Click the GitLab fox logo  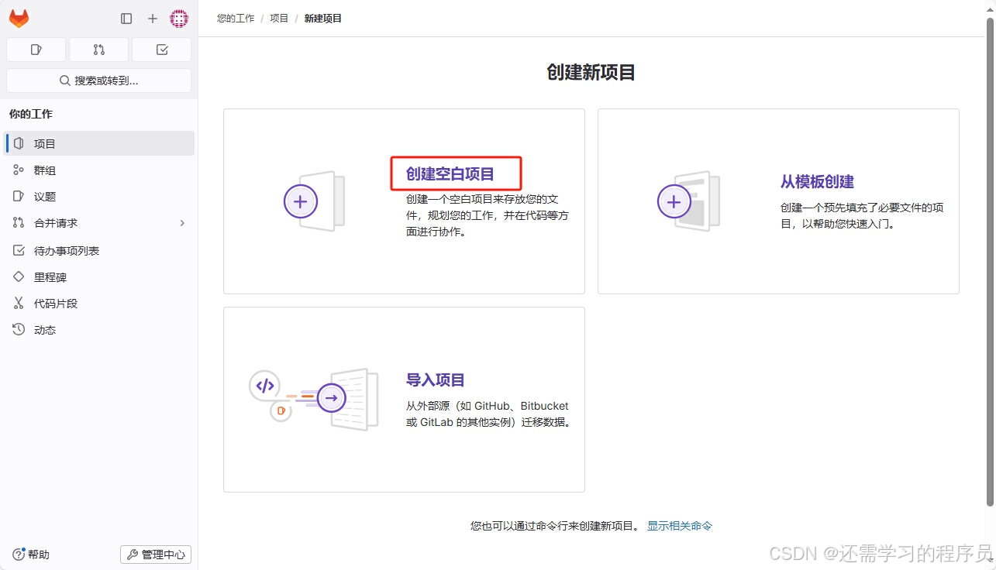tap(19, 18)
